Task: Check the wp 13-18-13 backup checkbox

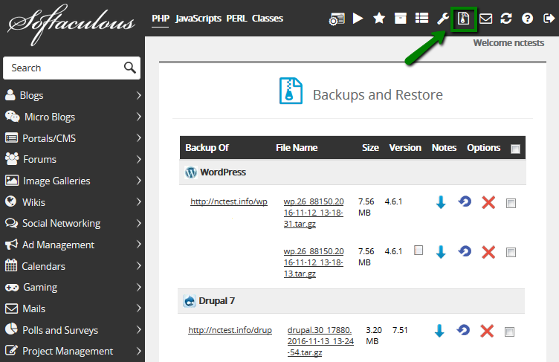Action: pos(511,253)
